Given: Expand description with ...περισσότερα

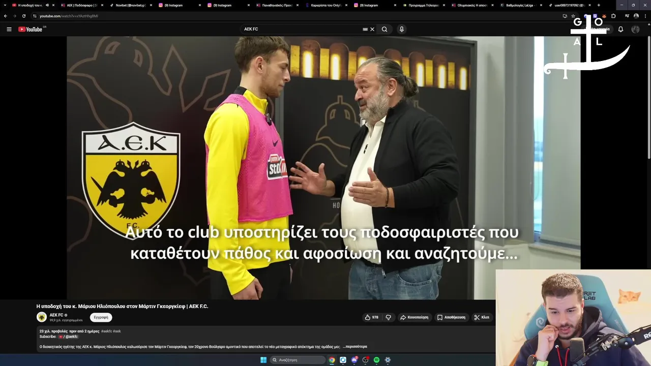Looking at the screenshot, I should click(x=355, y=347).
